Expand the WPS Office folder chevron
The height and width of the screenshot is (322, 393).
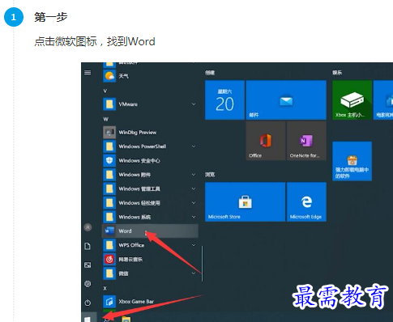pos(194,245)
